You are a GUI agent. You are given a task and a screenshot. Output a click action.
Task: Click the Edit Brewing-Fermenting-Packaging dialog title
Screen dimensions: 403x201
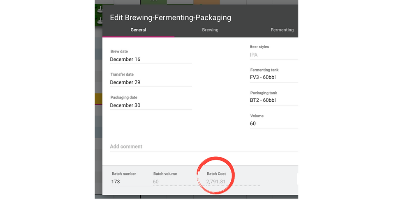tap(170, 18)
